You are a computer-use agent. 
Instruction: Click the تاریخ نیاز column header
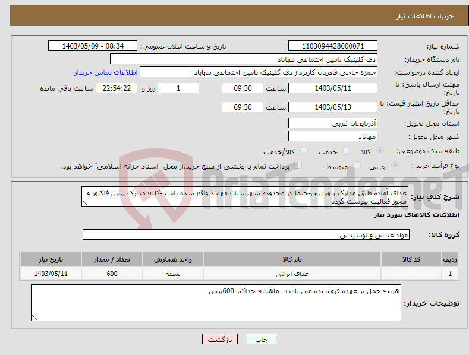(x=51, y=259)
